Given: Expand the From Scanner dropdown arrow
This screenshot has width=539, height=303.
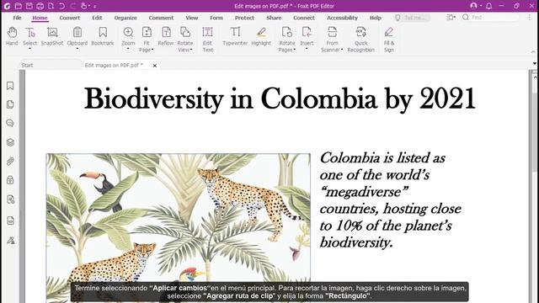Looking at the screenshot, I should (x=342, y=50).
